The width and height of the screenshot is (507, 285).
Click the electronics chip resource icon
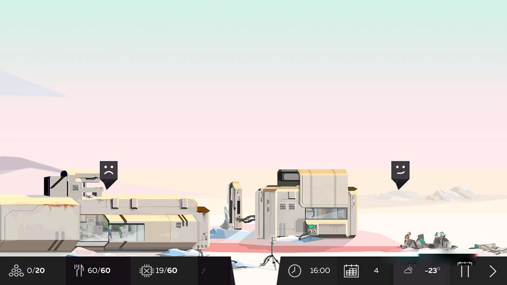146,271
